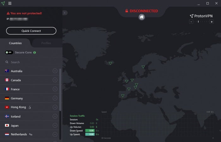The image size is (221, 142).
Task: Select Canada in the country list
Action: point(30,80)
